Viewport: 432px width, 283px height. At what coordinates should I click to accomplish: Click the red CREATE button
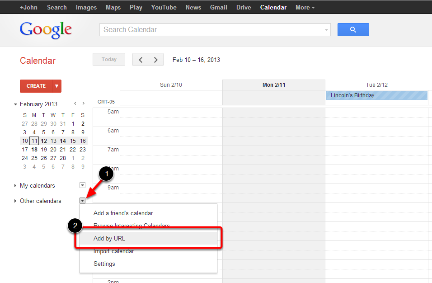tap(36, 86)
